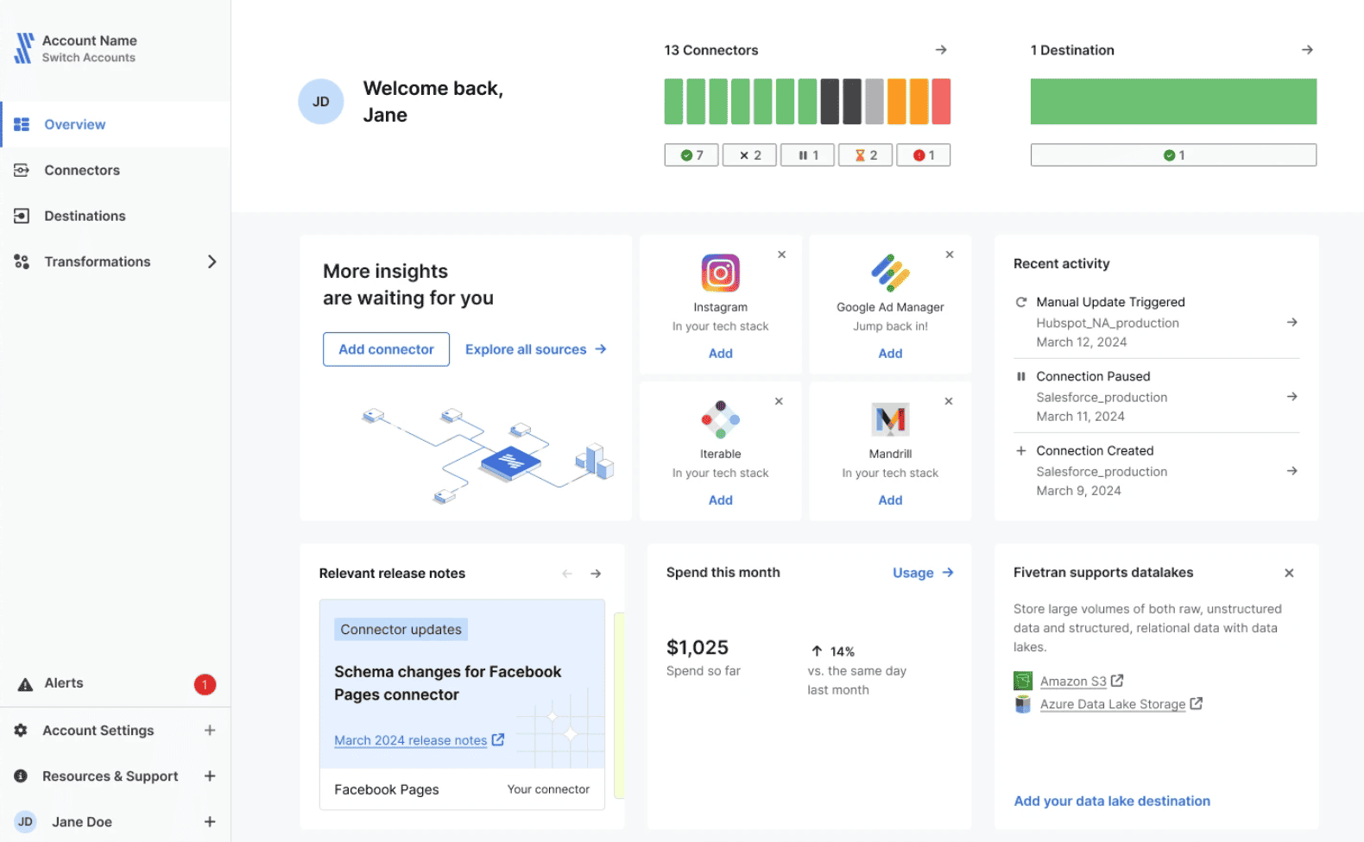Filter connectors by error status chip
Viewport: 1364px width, 842px height.
point(924,155)
